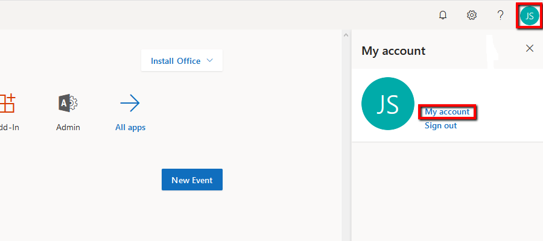This screenshot has width=543, height=241.
Task: Open the Admin app icon
Action: pyautogui.click(x=68, y=103)
